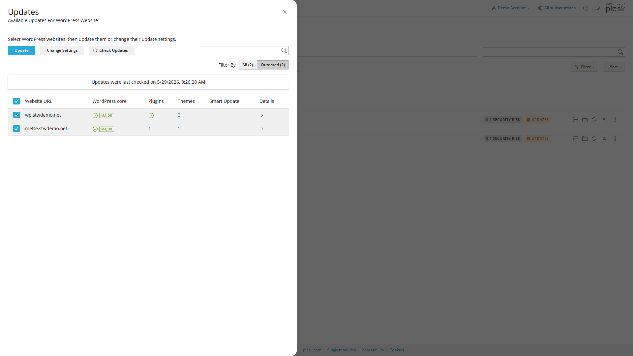
Task: Click the plugins count 1 for mette.stwdemo.net
Action: point(149,129)
